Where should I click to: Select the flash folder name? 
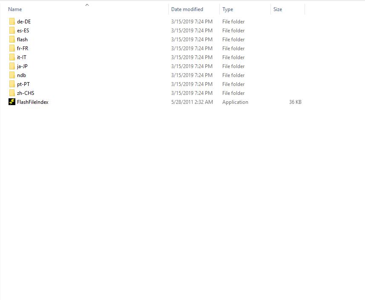pos(22,40)
